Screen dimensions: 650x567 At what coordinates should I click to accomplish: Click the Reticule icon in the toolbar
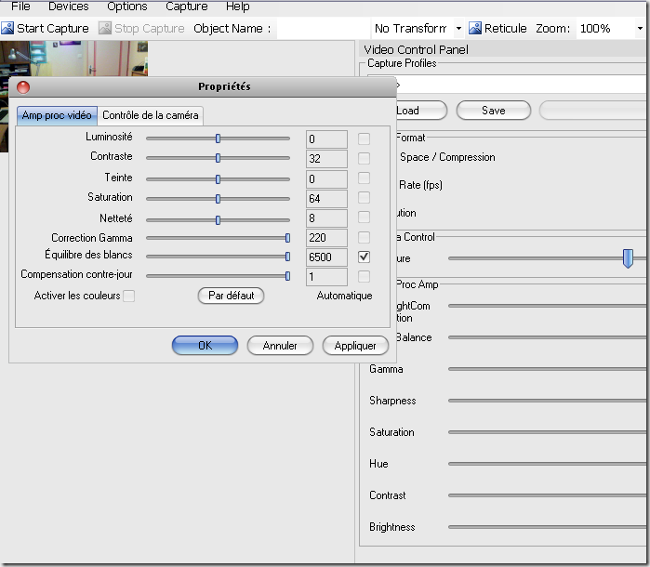coord(475,28)
